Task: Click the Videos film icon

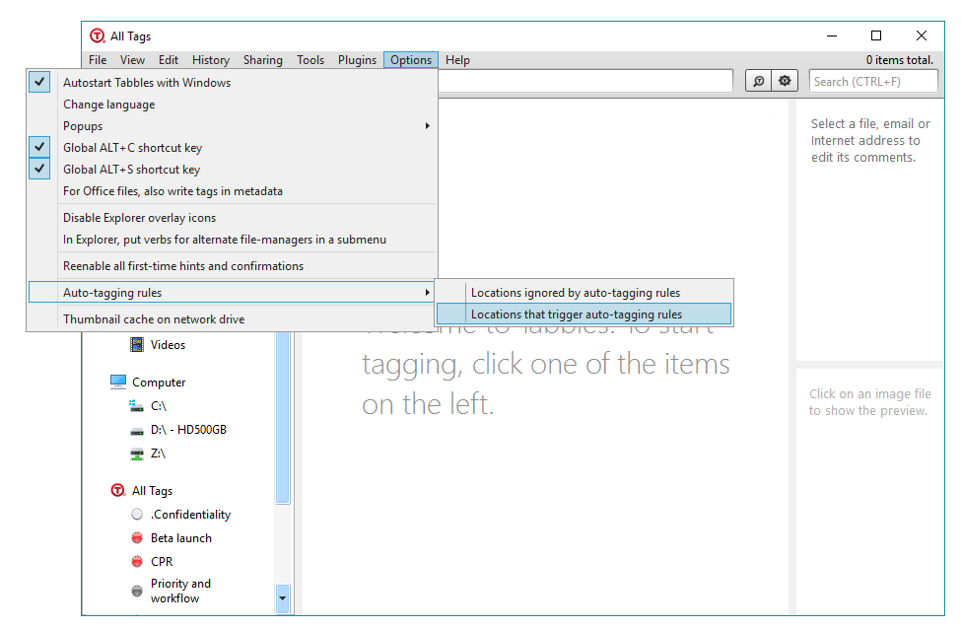Action: [x=137, y=344]
